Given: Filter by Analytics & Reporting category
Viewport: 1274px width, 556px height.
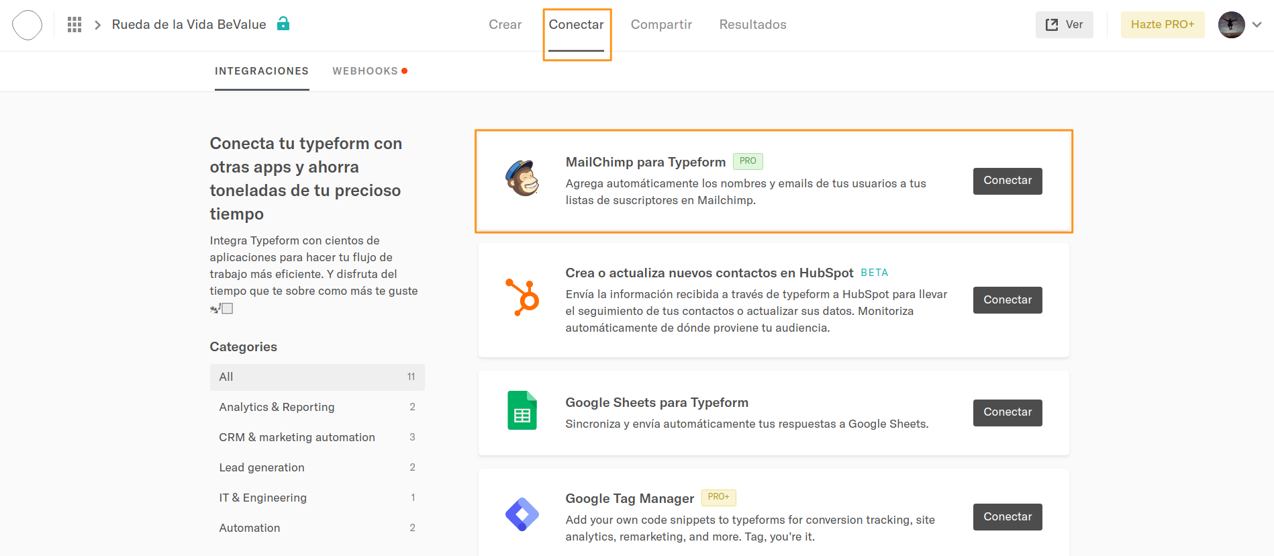Looking at the screenshot, I should (317, 408).
